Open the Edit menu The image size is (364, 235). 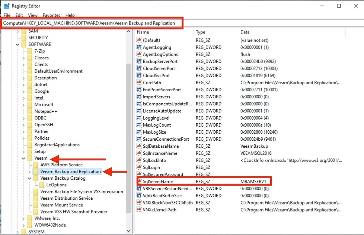tap(19, 15)
